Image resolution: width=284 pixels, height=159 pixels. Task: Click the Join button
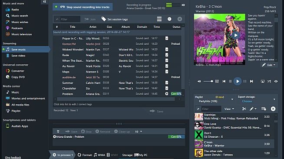90,19
